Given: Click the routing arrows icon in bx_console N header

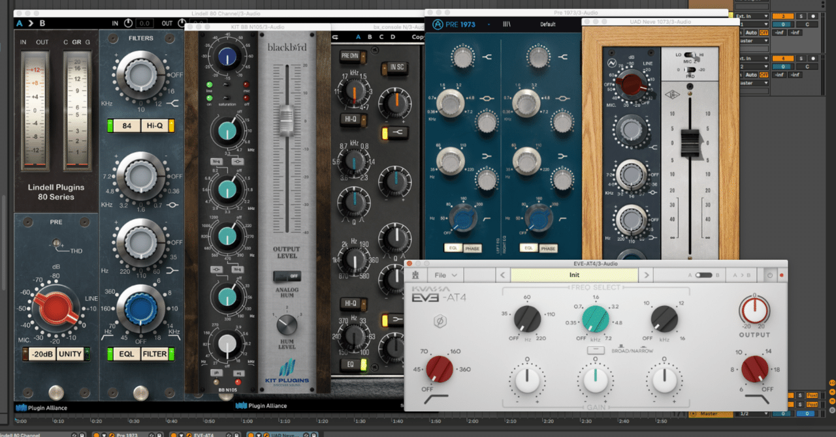Looking at the screenshot, I should pos(336,37).
